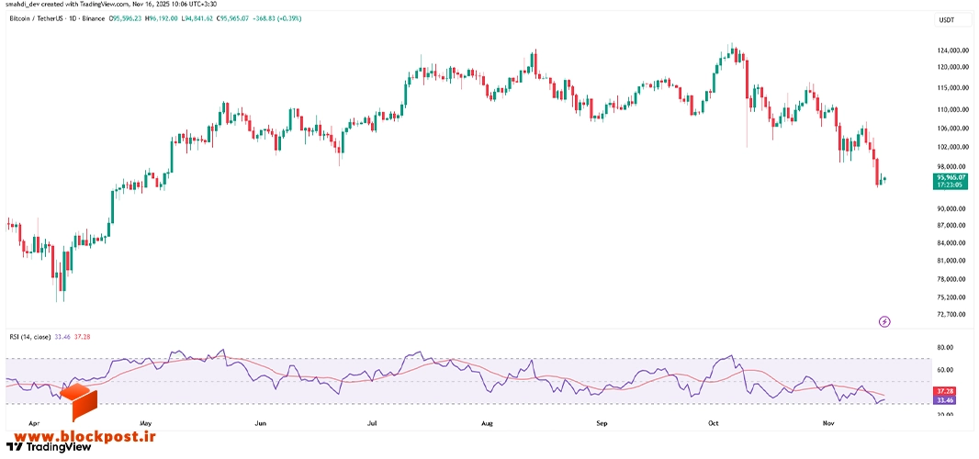Click the Jun label on time axis

tap(261, 423)
